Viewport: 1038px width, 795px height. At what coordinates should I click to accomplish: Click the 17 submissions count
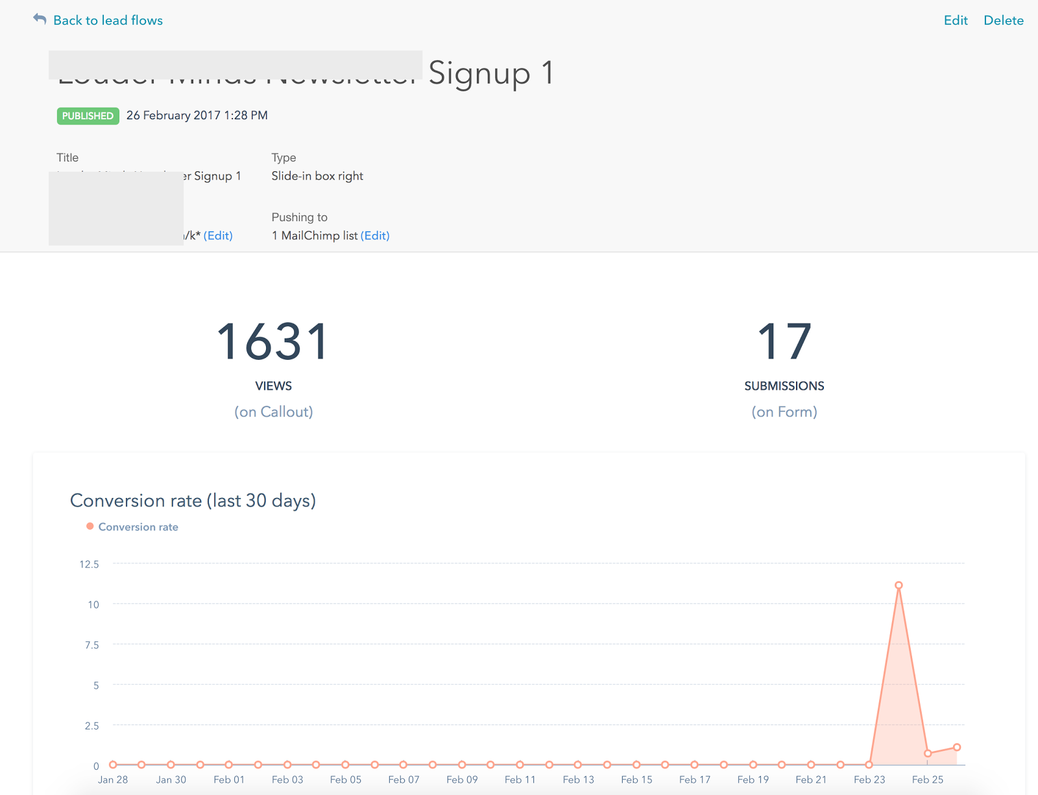point(784,342)
